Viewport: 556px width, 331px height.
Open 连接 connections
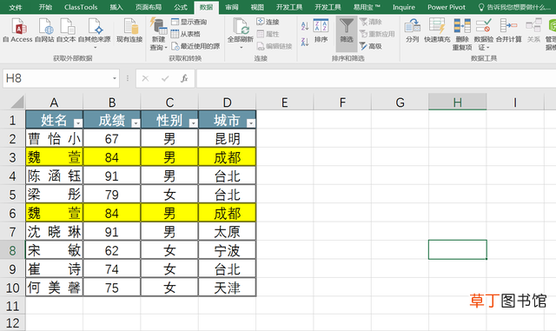[268, 22]
